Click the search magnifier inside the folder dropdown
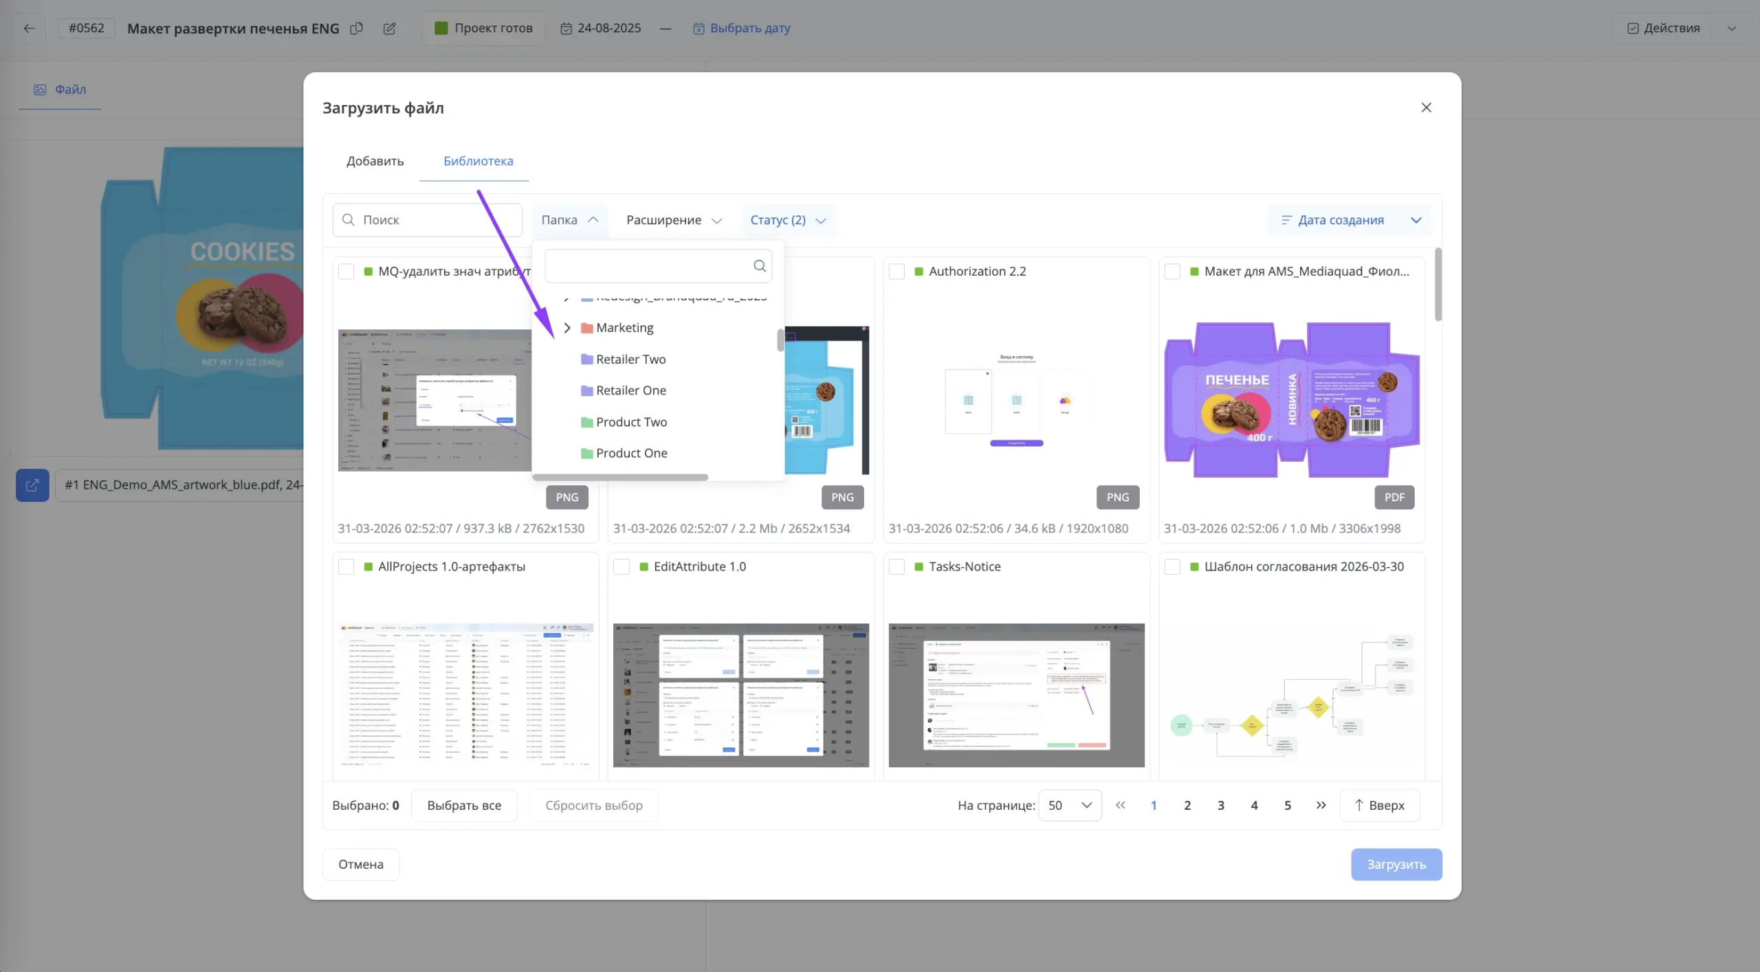The image size is (1760, 972). 758,265
